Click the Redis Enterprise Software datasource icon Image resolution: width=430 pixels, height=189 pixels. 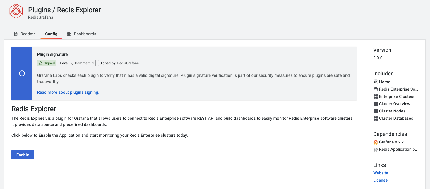(x=376, y=89)
